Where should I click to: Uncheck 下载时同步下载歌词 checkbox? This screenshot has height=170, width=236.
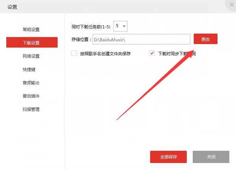(152, 53)
